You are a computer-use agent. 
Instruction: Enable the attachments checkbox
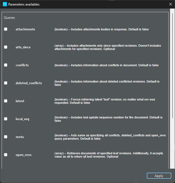[6, 29]
